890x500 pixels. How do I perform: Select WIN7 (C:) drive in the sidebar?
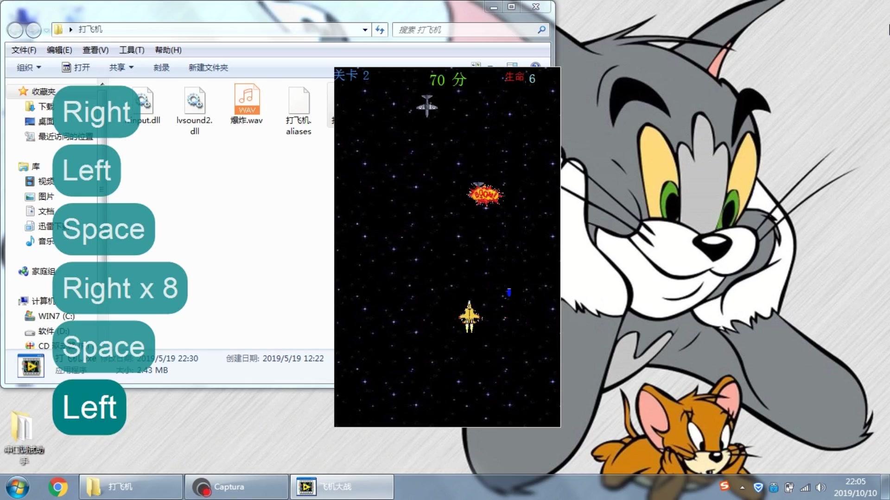(x=56, y=316)
